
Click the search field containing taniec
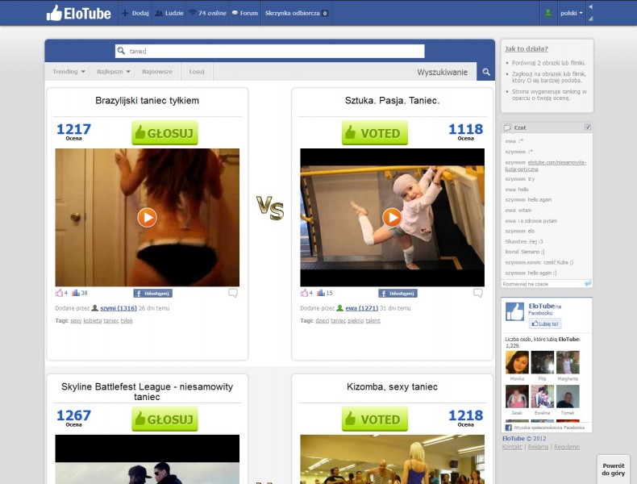point(270,51)
